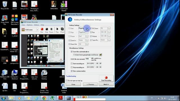Uncheck Save files automatically to
This screenshot has height=101, width=180.
[x=72, y=52]
